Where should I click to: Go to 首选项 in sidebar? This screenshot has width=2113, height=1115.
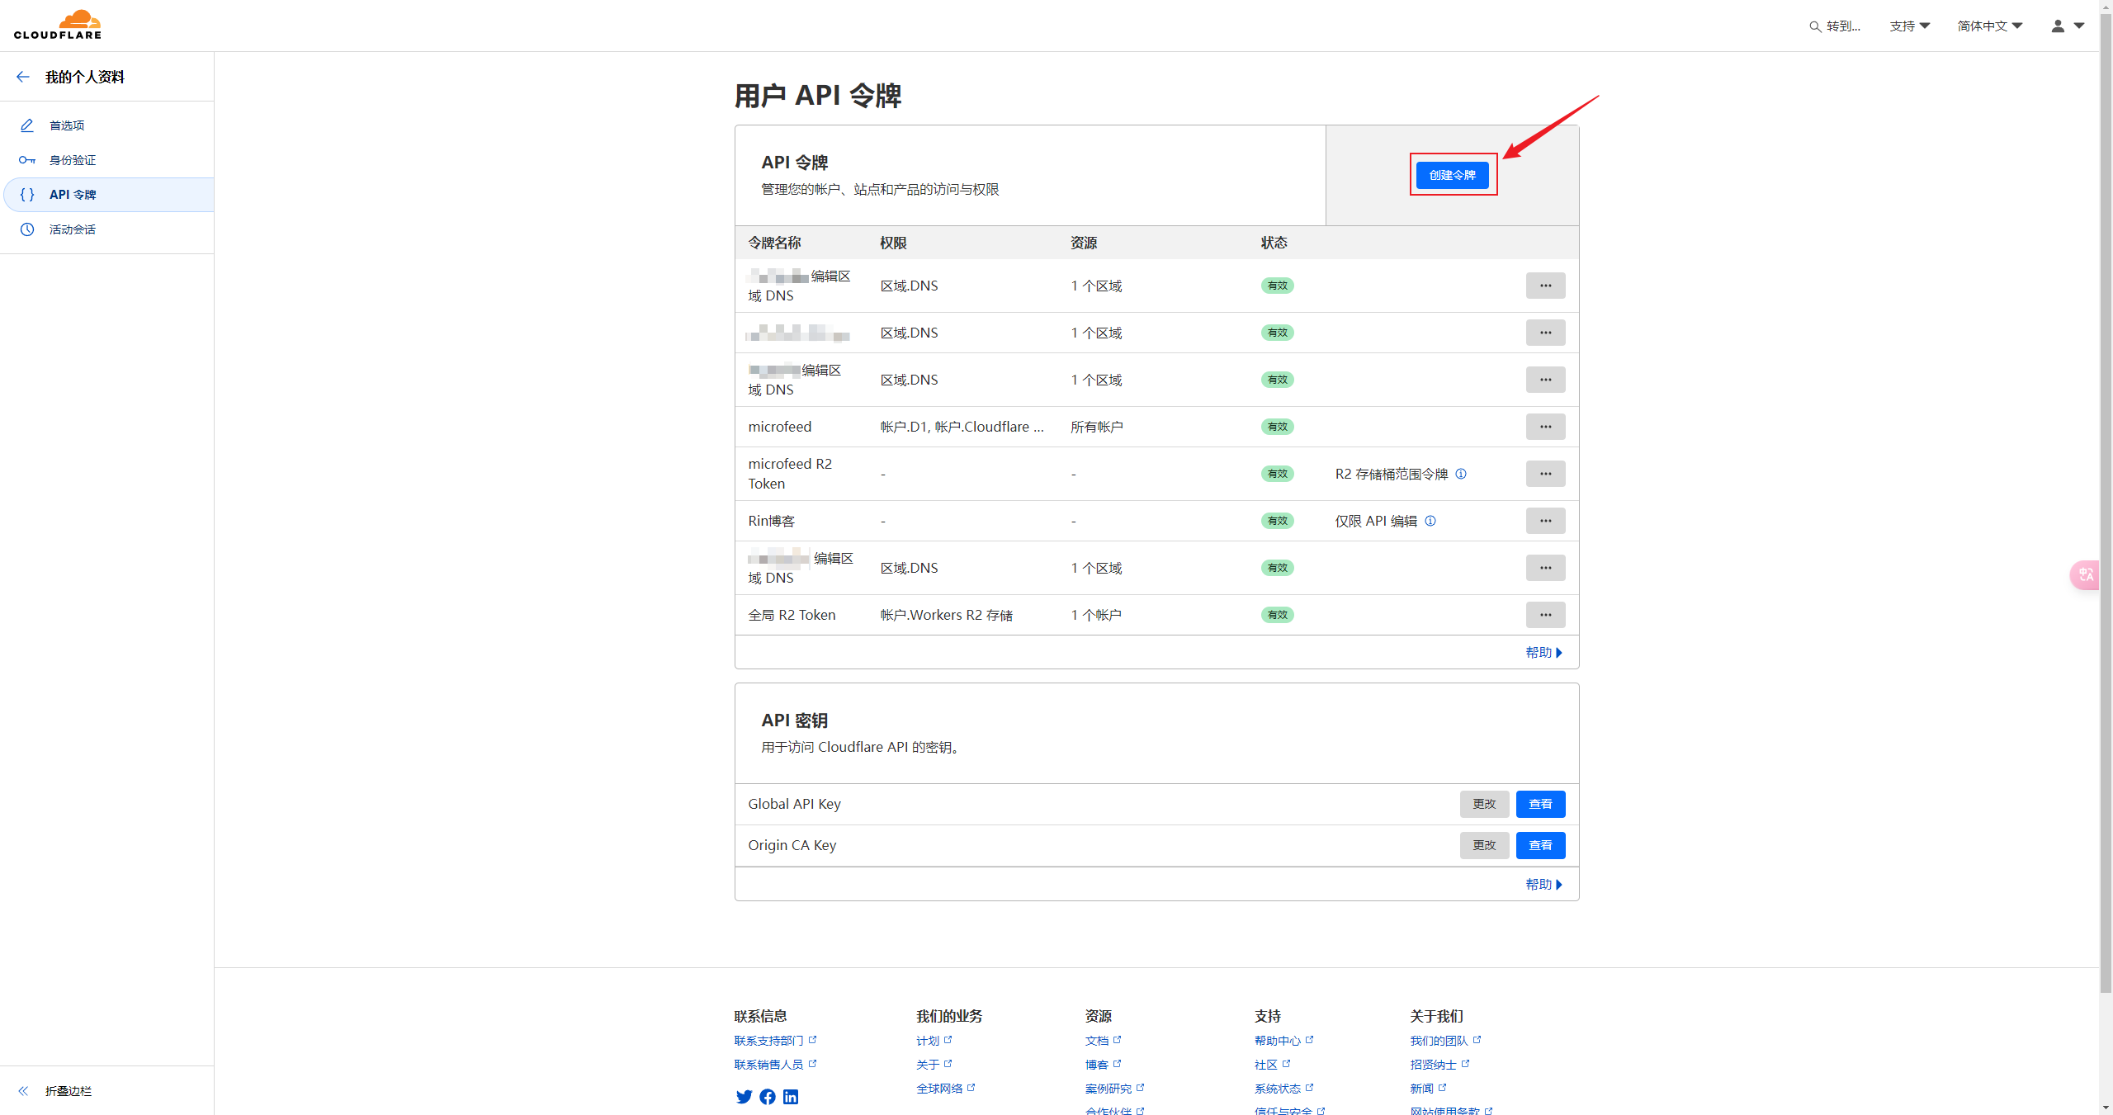pos(67,125)
